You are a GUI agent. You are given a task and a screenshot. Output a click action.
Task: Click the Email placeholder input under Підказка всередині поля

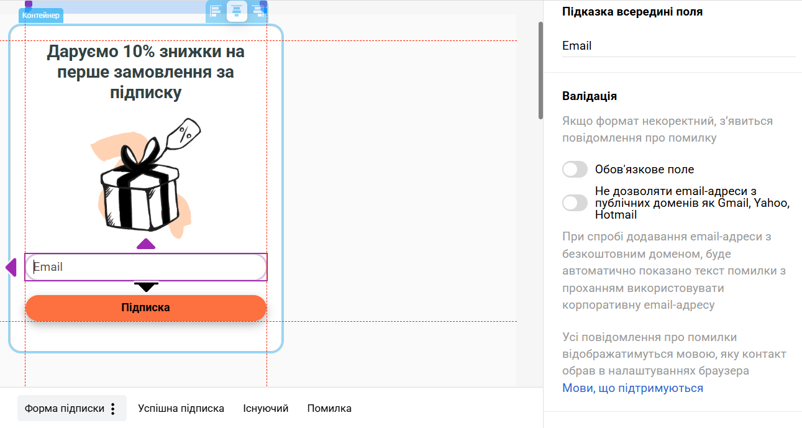tap(678, 45)
